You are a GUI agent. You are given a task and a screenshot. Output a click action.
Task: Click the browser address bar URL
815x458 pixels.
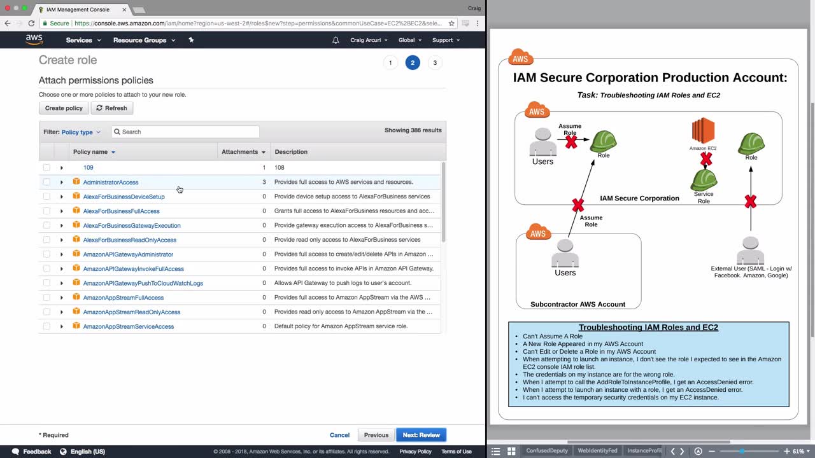pos(259,23)
